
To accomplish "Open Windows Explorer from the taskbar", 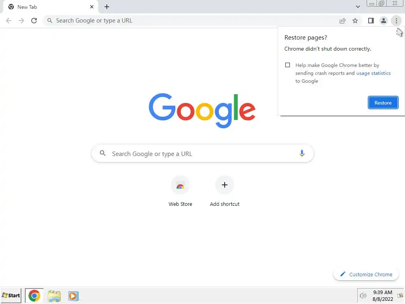I will point(54,296).
